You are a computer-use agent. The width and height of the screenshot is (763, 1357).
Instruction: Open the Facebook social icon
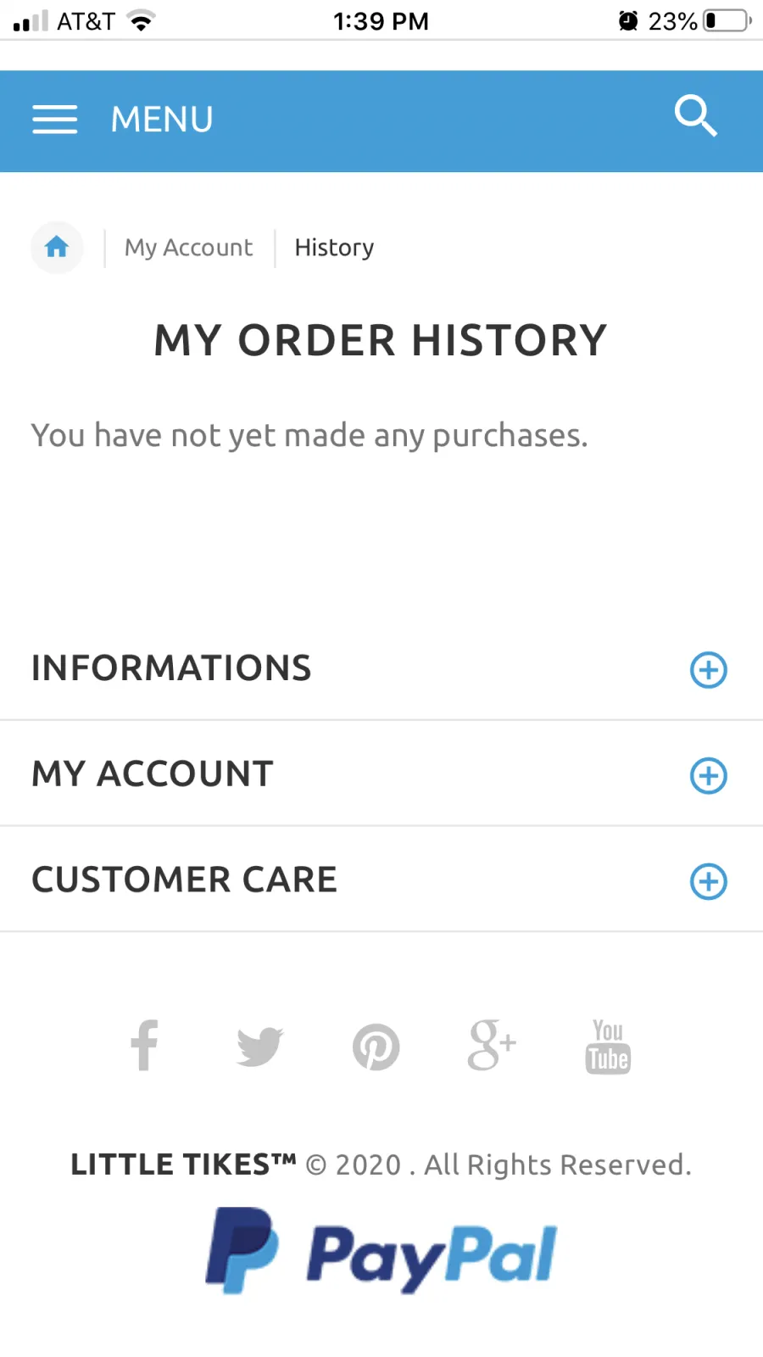pyautogui.click(x=144, y=1045)
